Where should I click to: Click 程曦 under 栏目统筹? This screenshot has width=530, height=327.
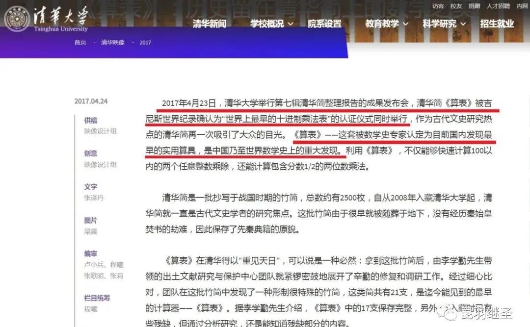91,309
